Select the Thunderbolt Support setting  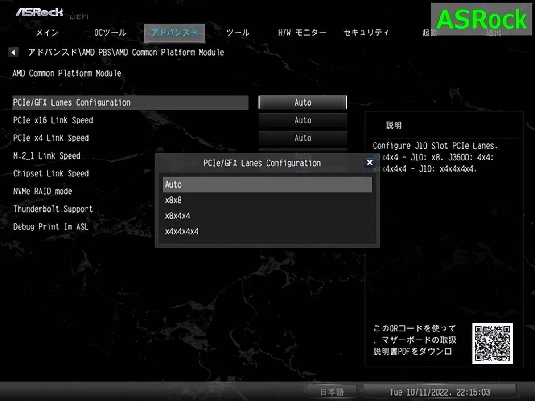tap(53, 209)
